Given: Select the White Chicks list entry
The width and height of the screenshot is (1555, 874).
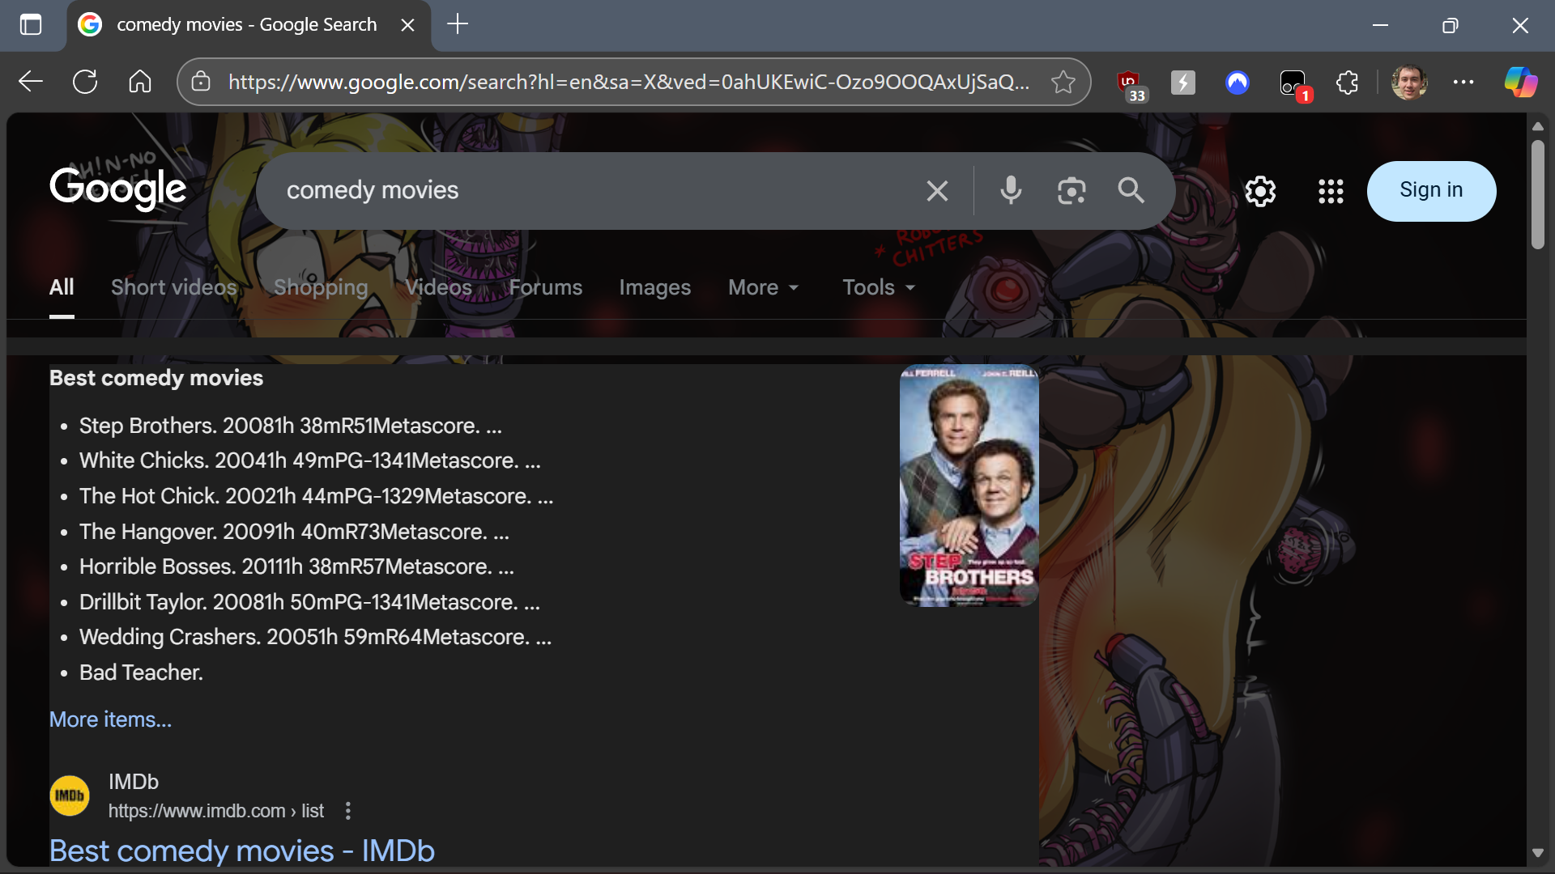Looking at the screenshot, I should click(x=310, y=460).
